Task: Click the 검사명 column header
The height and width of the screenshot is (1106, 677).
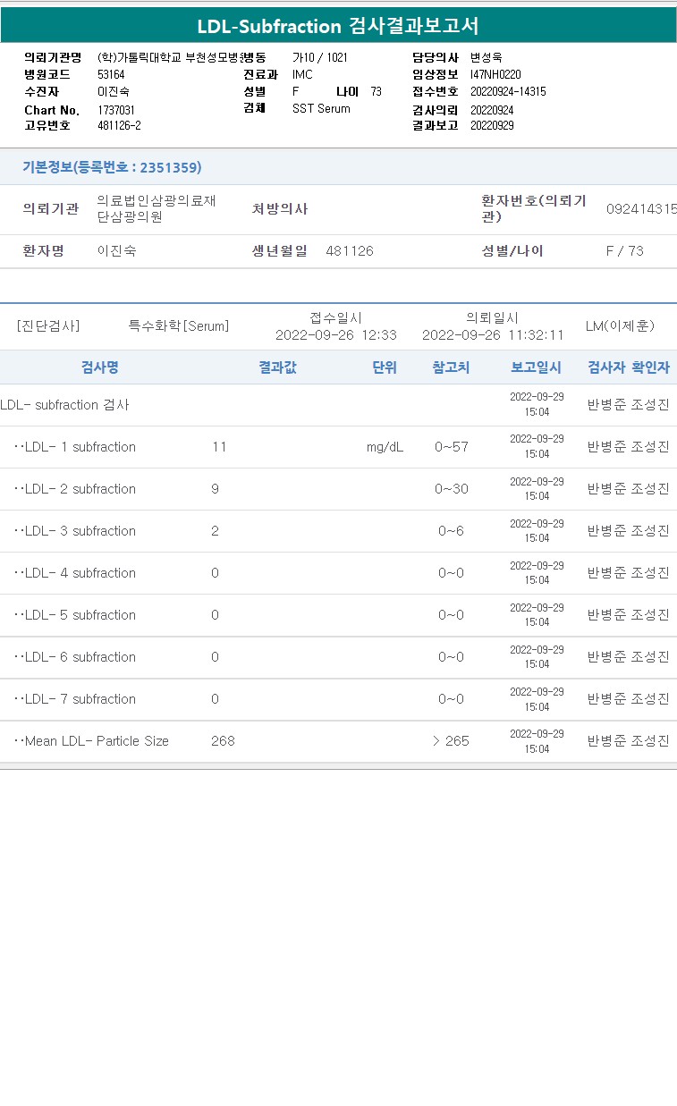Action: (x=100, y=367)
